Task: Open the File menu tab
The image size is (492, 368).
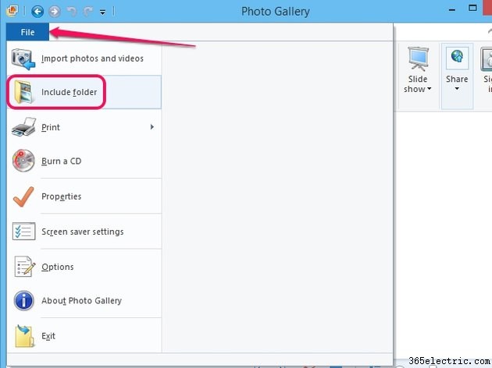Action: tap(27, 32)
